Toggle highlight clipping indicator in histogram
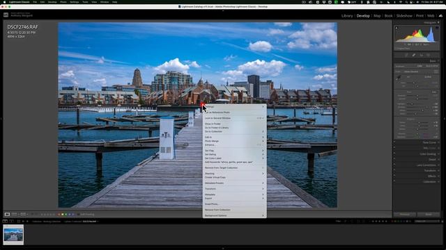This screenshot has width=446, height=250. [x=437, y=28]
